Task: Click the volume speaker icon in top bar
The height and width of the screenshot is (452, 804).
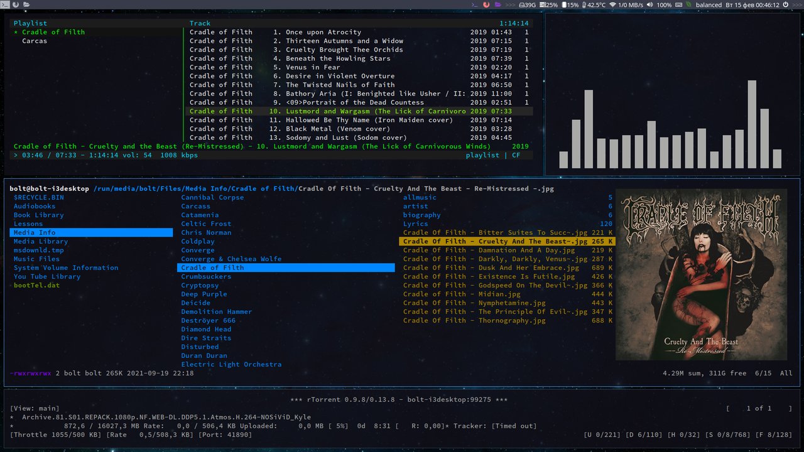Action: point(649,4)
